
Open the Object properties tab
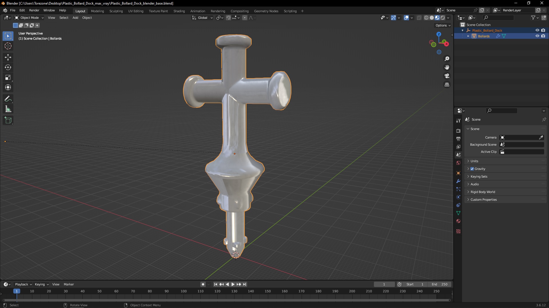pyautogui.click(x=458, y=173)
